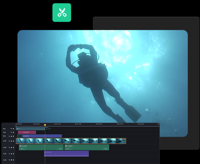Lock the 字幕 subtitle track

[x=13, y=132]
